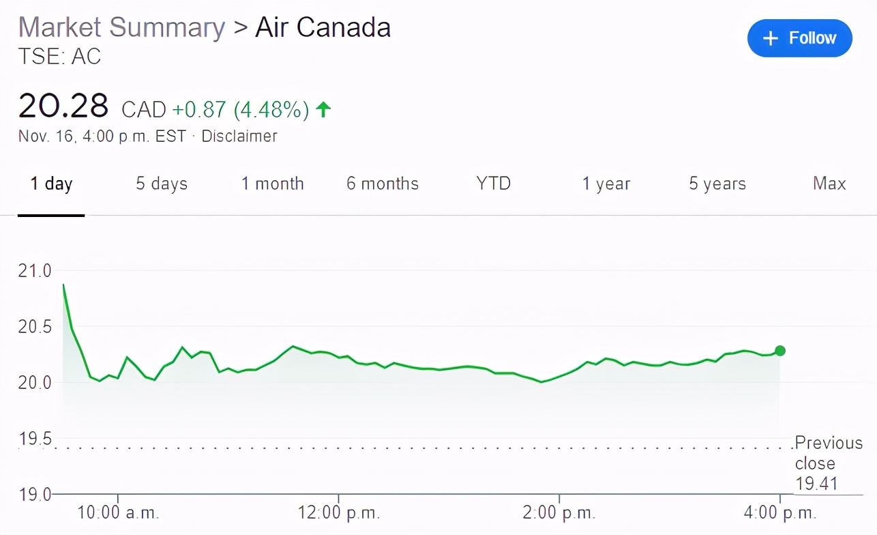Click the green up-arrow price indicator
Image resolution: width=877 pixels, height=535 pixels.
324,109
